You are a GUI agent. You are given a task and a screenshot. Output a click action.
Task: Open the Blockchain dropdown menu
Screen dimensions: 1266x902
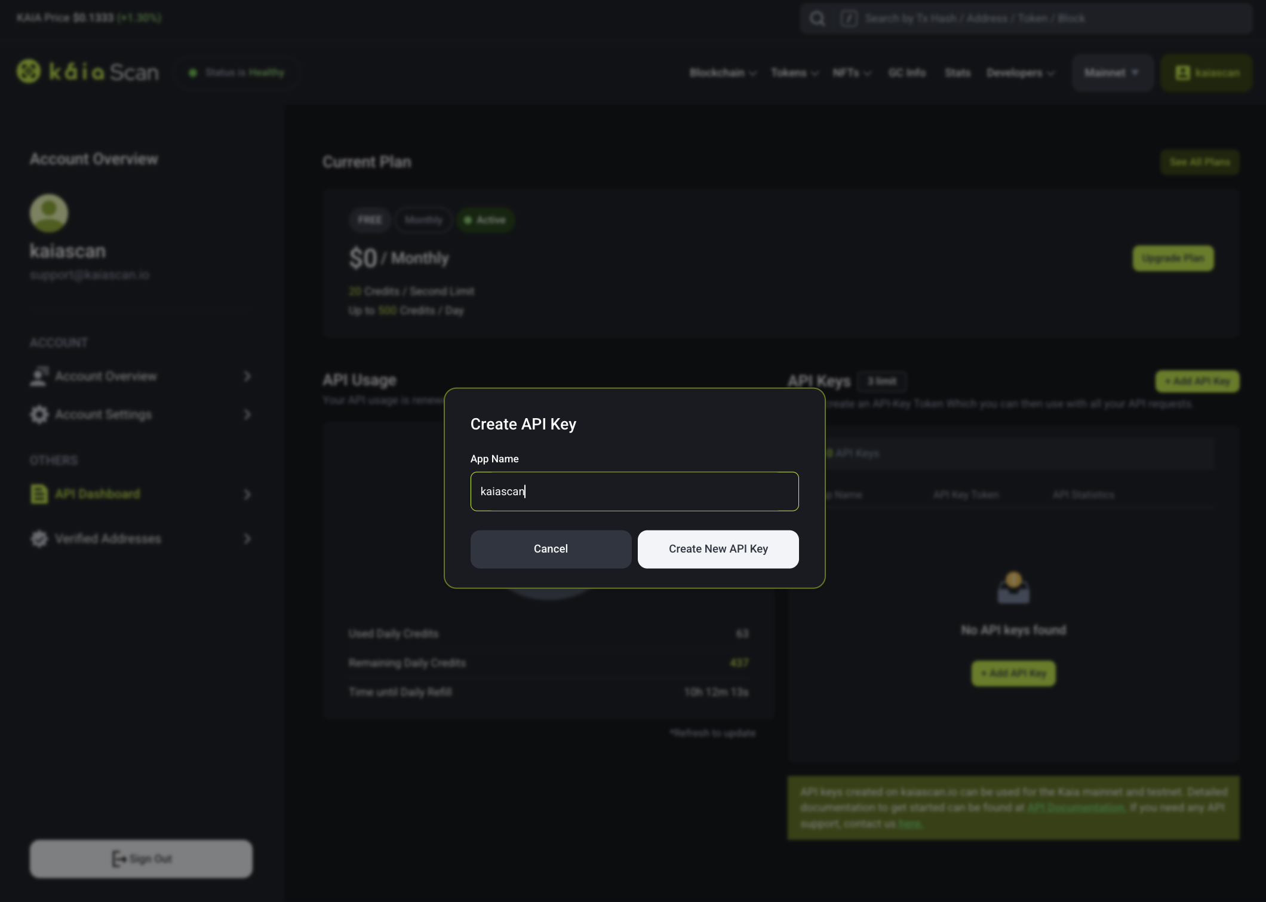(723, 73)
